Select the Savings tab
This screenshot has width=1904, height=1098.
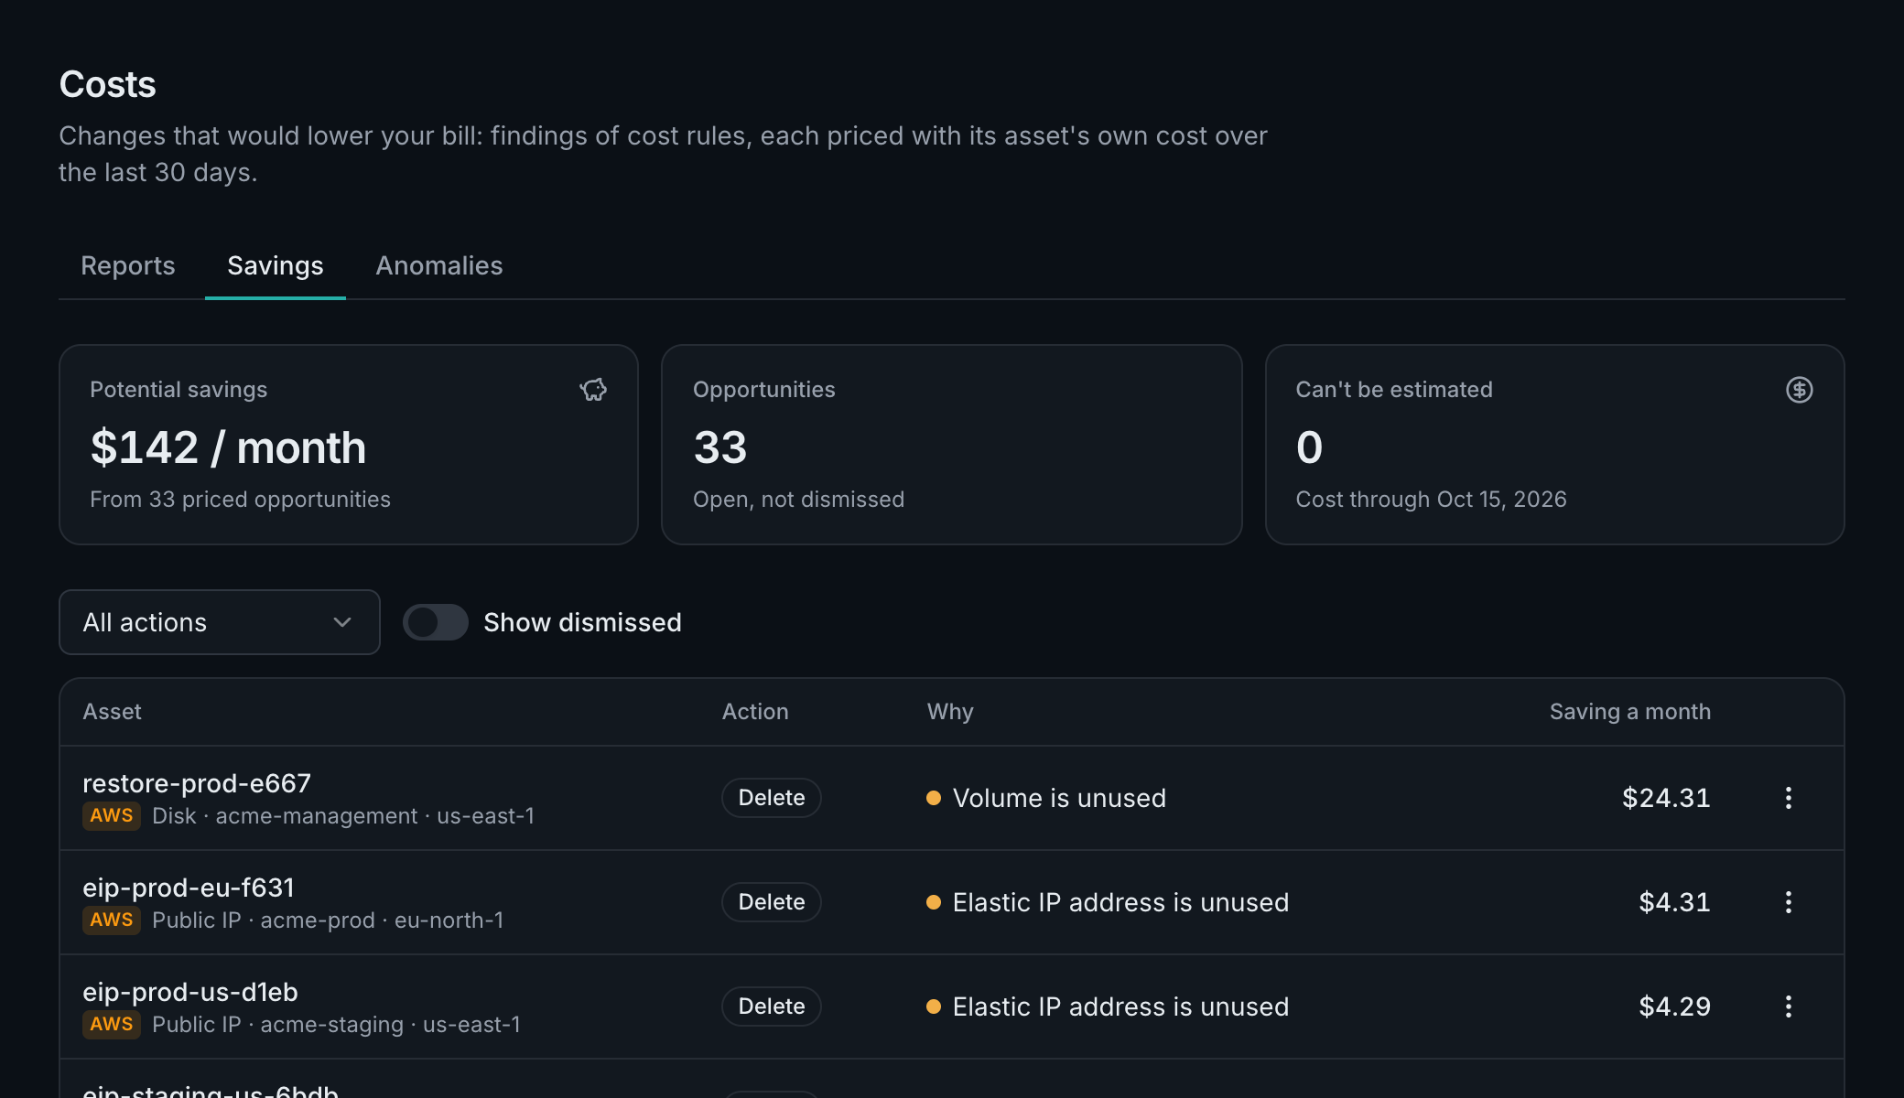tap(276, 265)
